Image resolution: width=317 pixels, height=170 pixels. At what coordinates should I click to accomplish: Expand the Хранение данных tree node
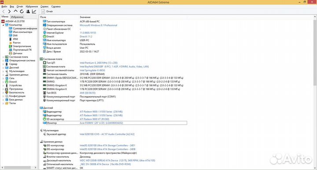[3, 75]
